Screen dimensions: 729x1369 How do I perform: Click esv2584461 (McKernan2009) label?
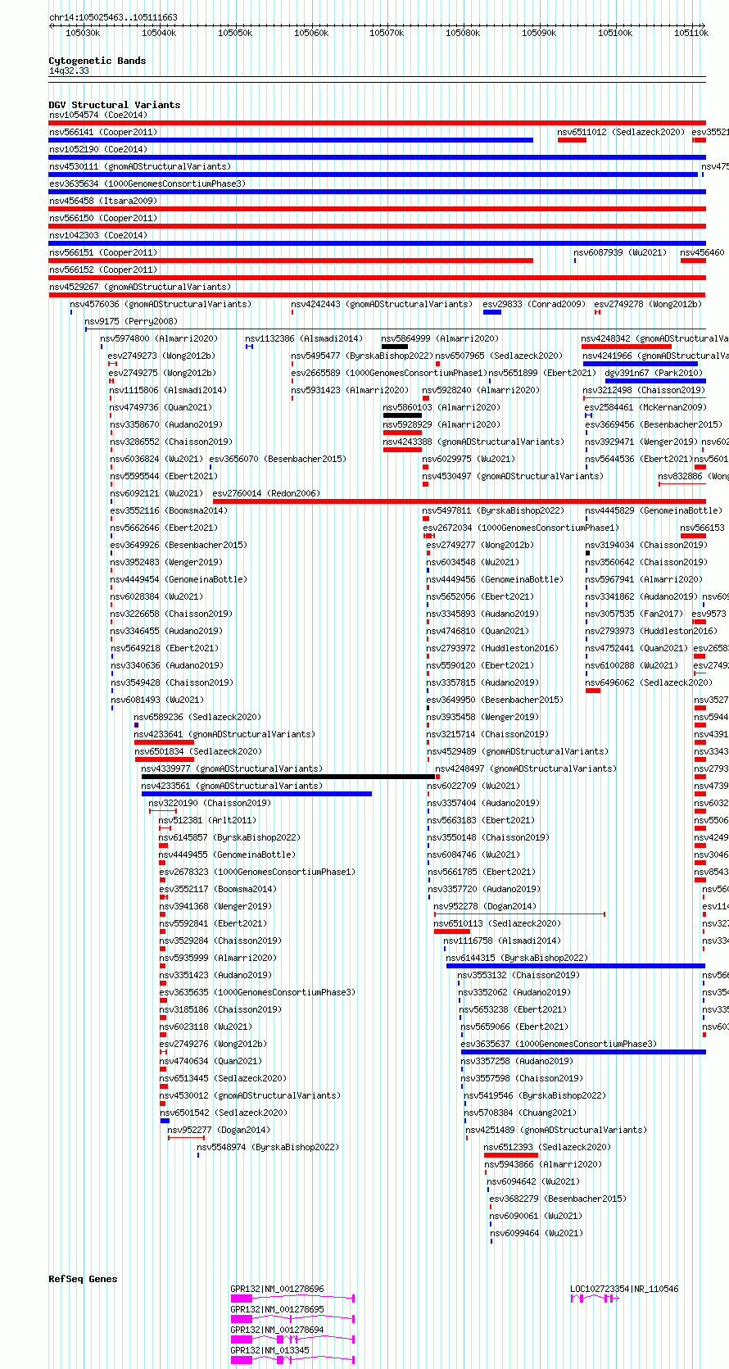pyautogui.click(x=645, y=407)
